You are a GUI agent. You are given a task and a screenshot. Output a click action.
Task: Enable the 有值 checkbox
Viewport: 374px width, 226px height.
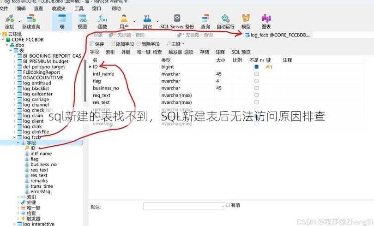(228, 205)
